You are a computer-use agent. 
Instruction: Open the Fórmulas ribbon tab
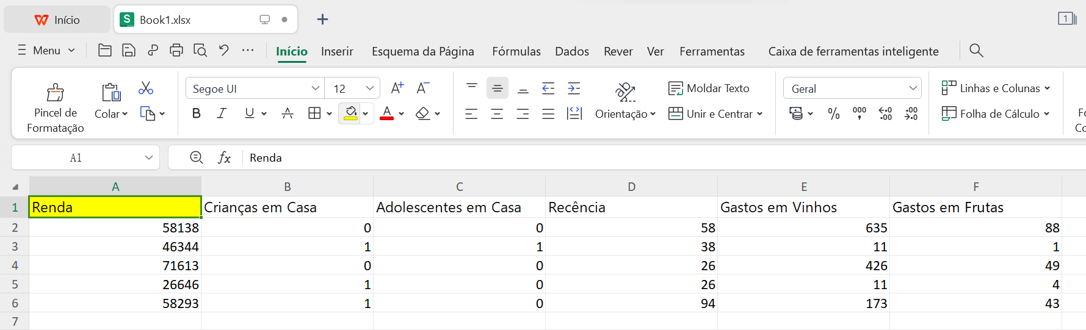pyautogui.click(x=516, y=51)
